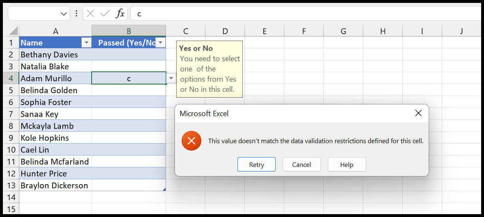This screenshot has height=217, width=484.
Task: Expand the validation dropdown for cell B4
Action: click(x=171, y=78)
